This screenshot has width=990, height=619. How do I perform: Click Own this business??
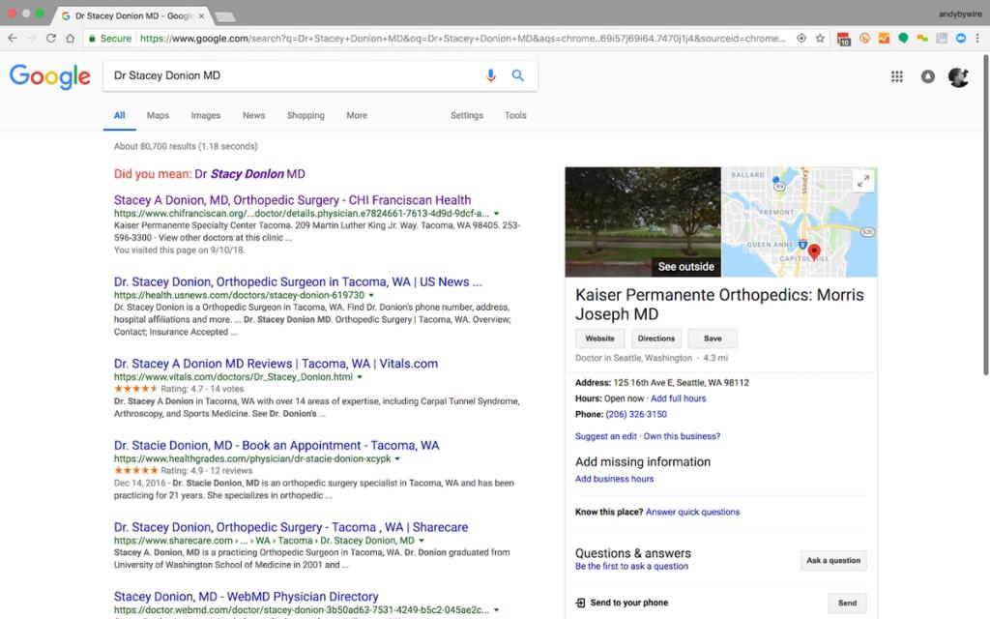tap(682, 436)
